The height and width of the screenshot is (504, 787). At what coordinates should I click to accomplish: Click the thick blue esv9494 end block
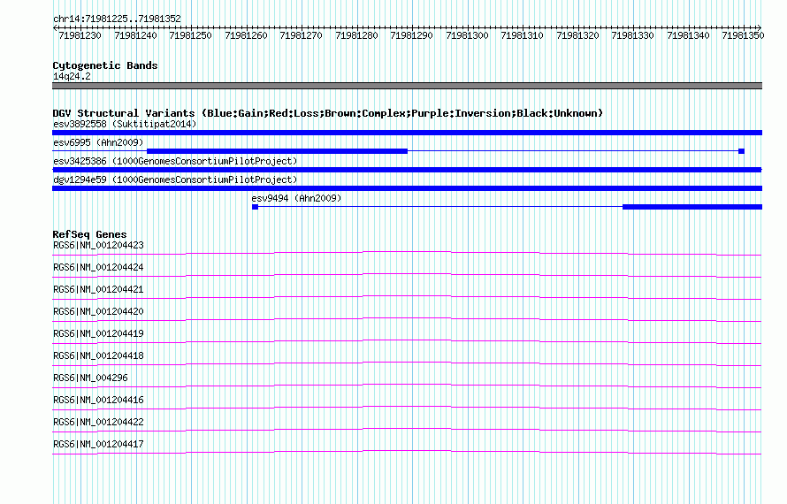[692, 207]
